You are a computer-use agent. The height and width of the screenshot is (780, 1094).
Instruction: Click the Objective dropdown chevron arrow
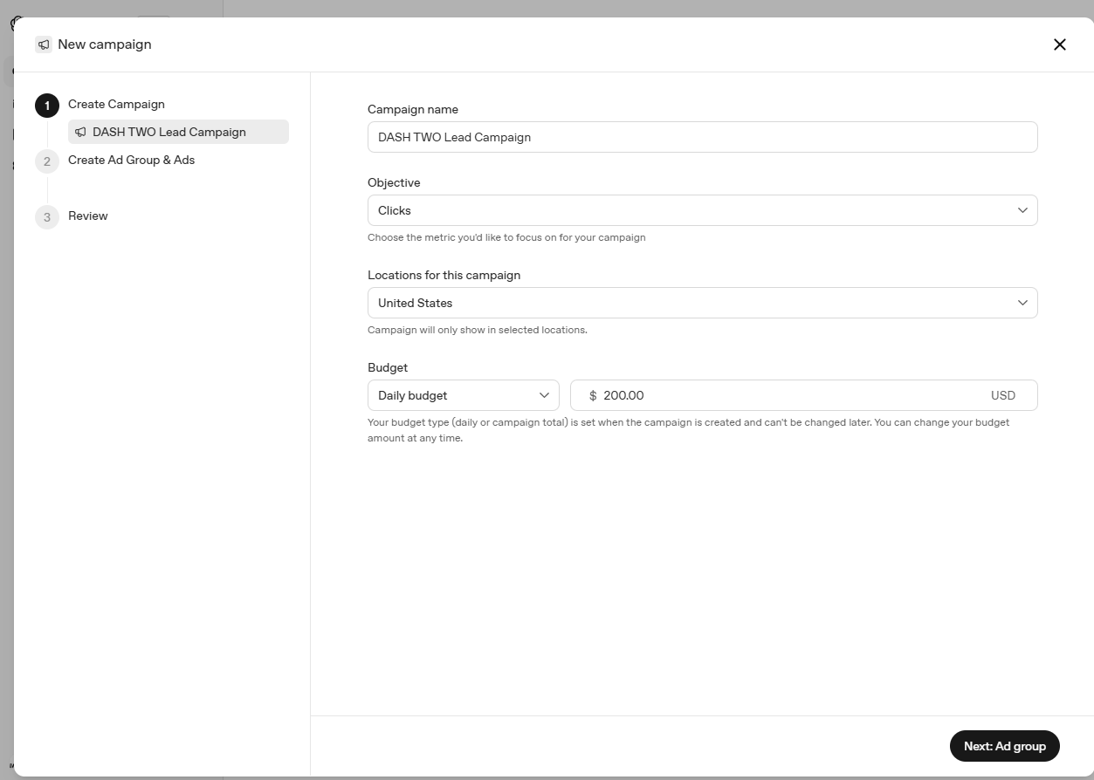coord(1022,210)
